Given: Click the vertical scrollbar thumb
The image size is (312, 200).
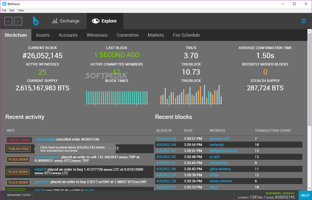Looking at the screenshot, I should pyautogui.click(x=309, y=80).
